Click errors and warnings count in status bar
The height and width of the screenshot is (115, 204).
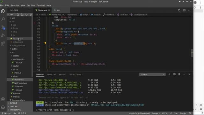click(x=22, y=113)
